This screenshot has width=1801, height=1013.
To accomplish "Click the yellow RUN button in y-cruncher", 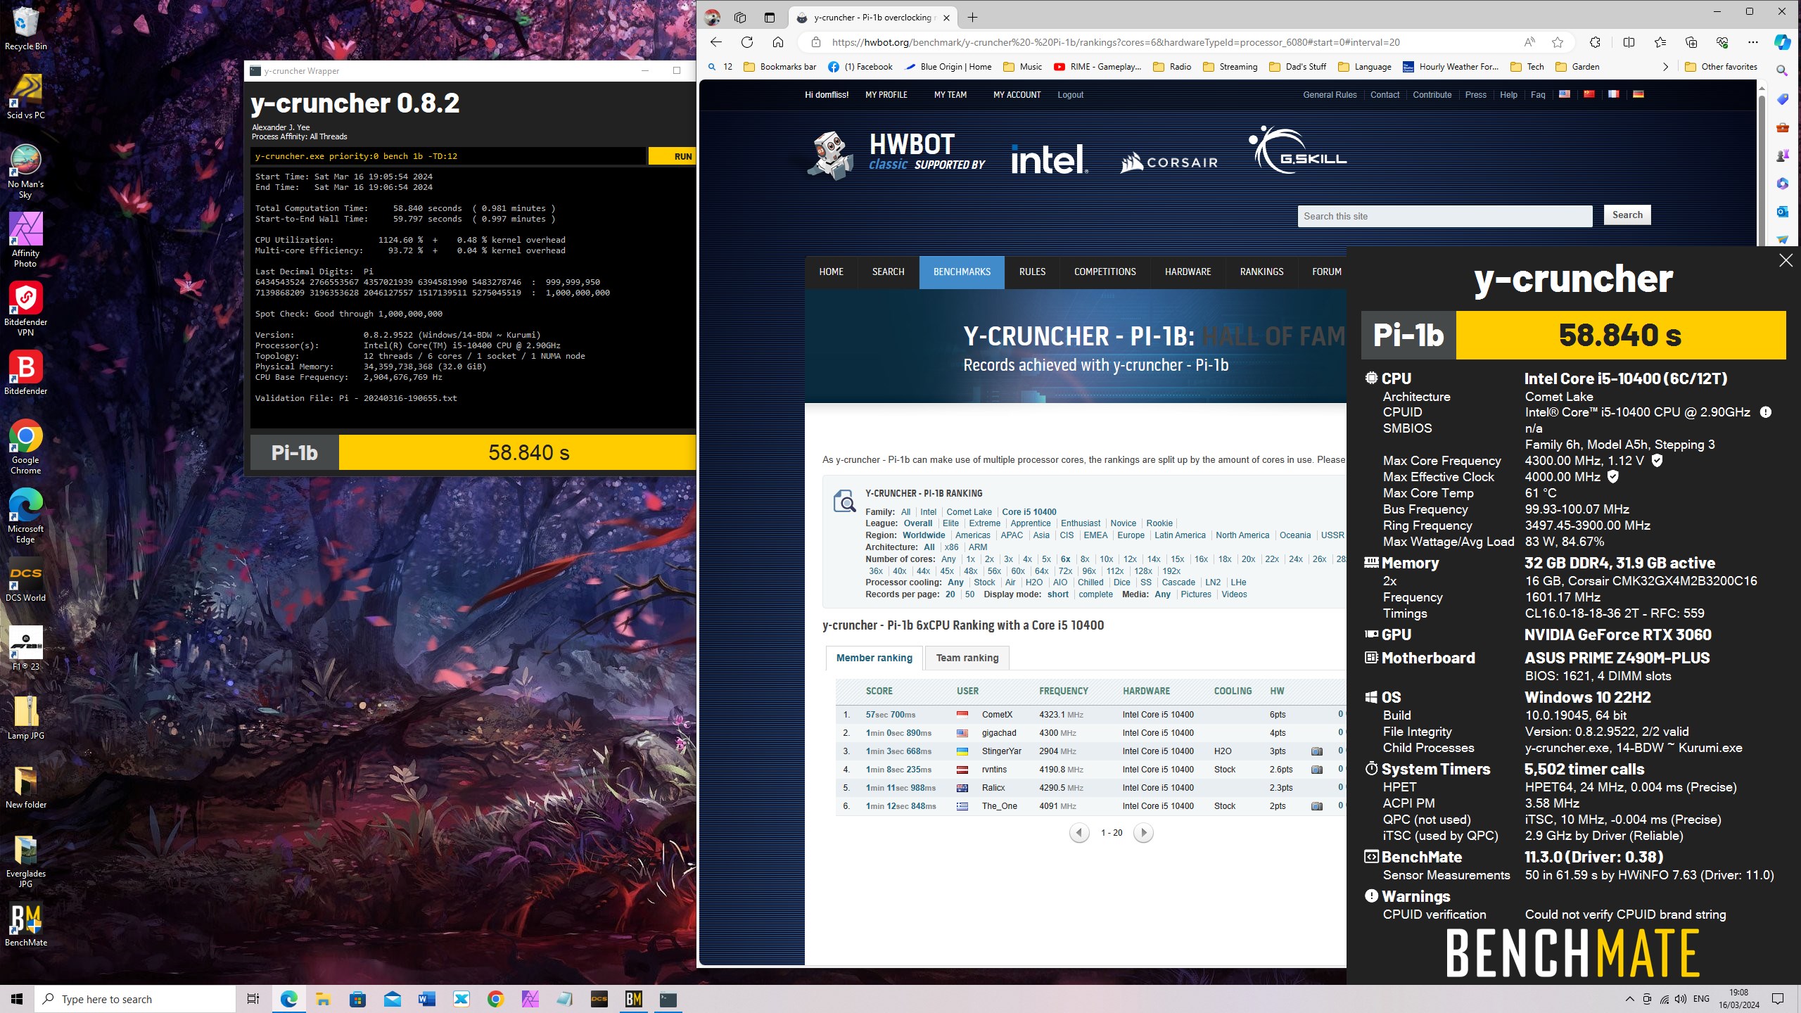I will tap(673, 156).
